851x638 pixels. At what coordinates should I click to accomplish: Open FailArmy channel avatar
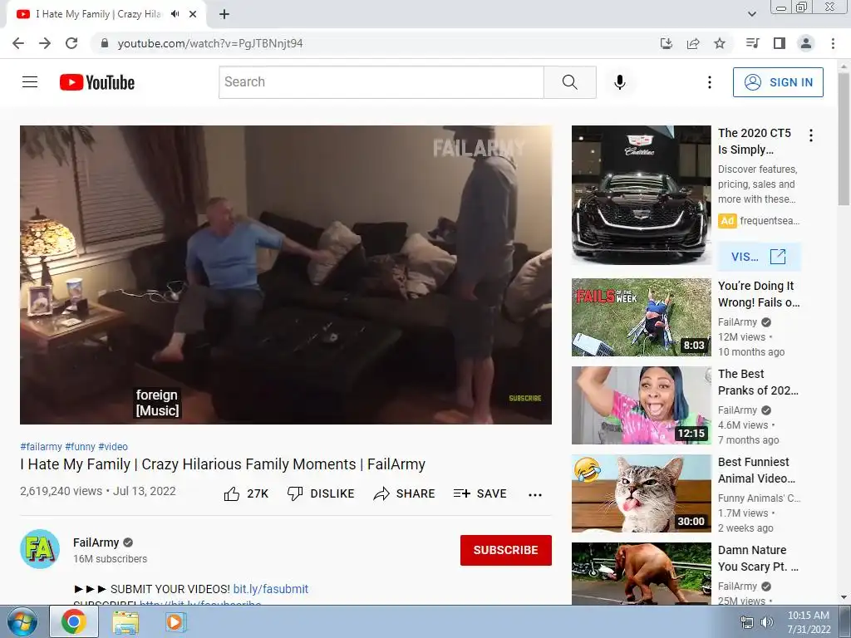(x=40, y=549)
